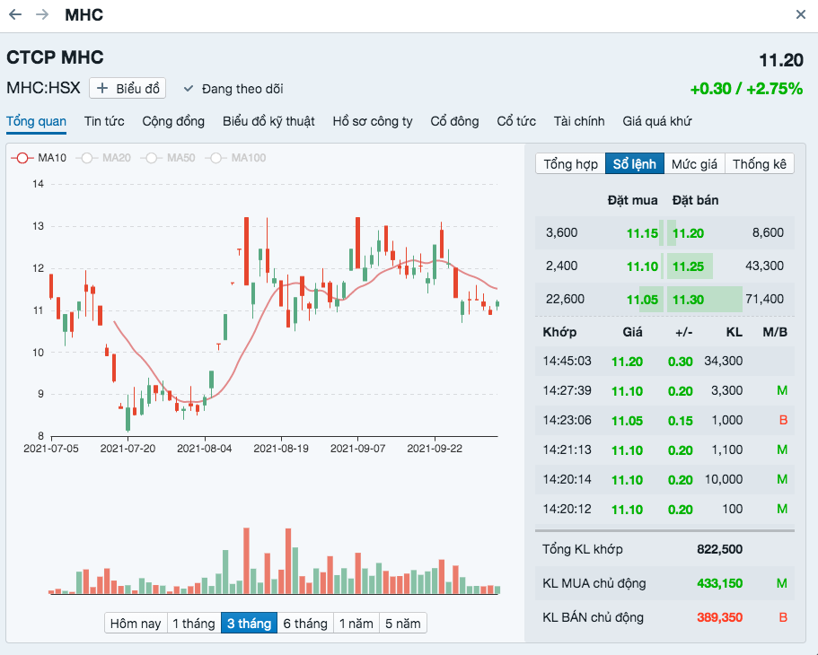818x655 pixels.
Task: Enable the MA50 moving average
Action: (169, 158)
